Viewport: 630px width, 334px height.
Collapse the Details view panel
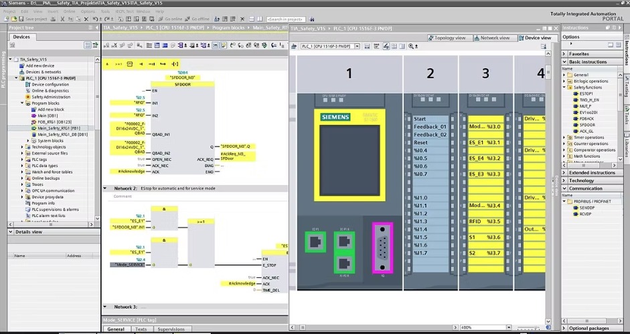11,232
